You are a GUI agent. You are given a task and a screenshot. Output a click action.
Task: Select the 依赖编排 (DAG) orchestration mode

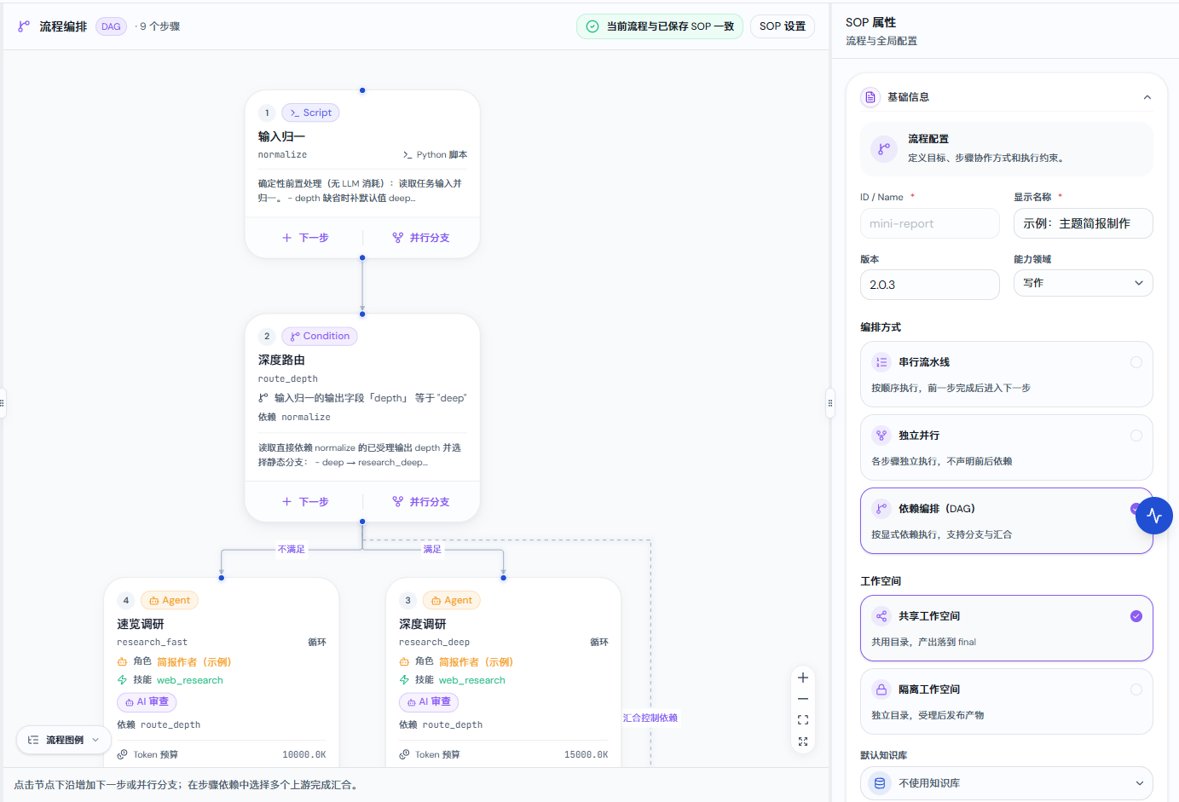click(x=1006, y=521)
